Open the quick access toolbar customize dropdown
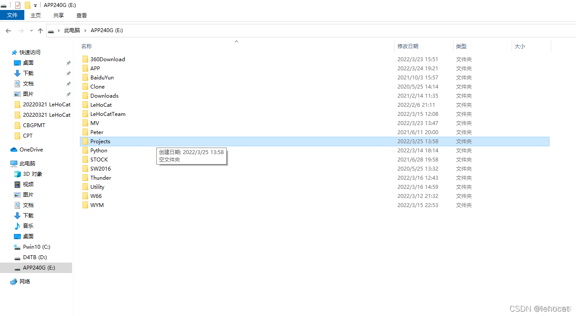This screenshot has height=316, width=576. coord(35,6)
